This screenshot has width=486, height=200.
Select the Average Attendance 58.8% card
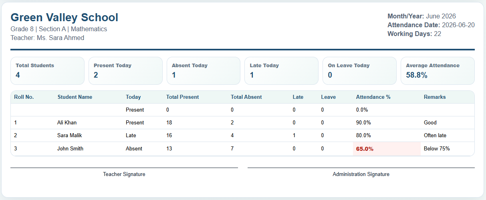tap(438, 71)
